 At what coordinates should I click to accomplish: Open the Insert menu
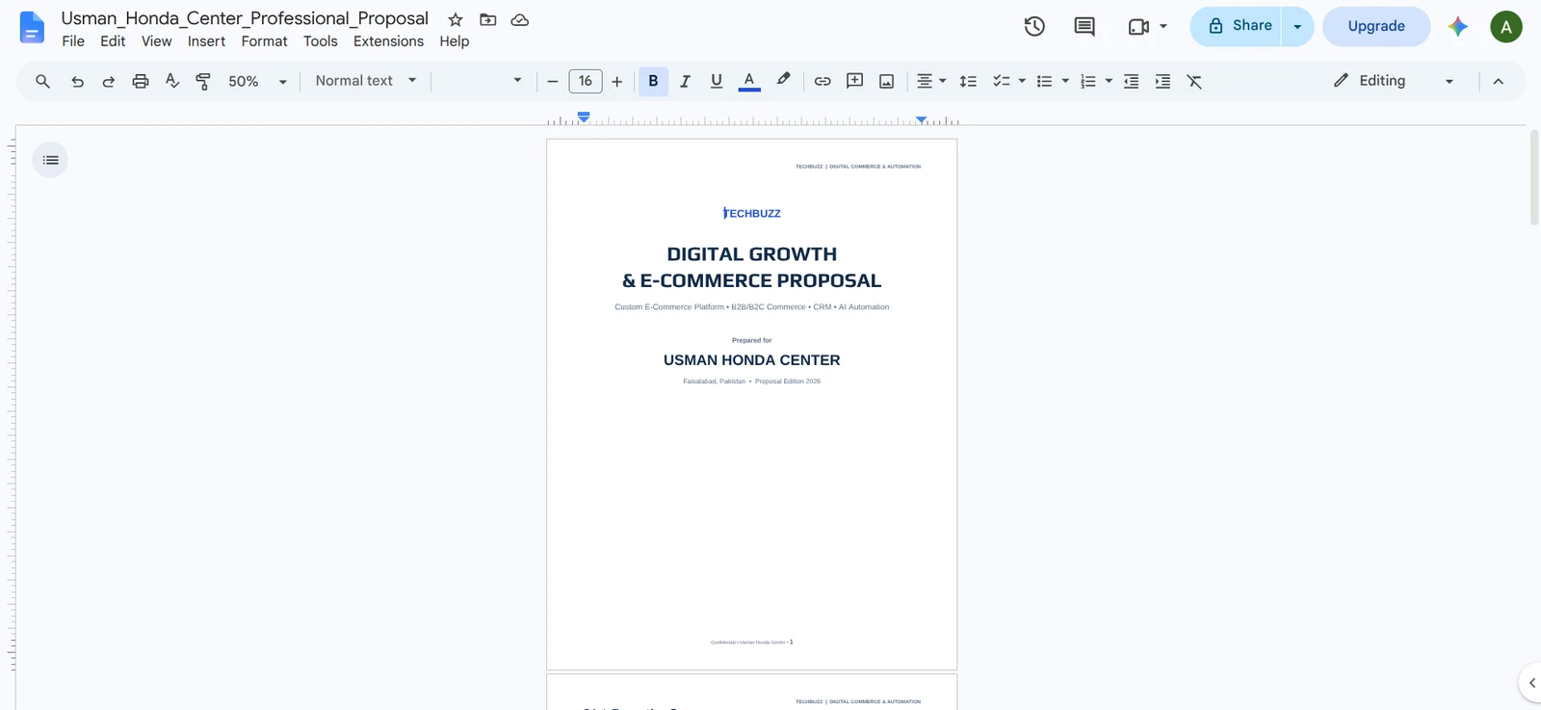(x=206, y=41)
